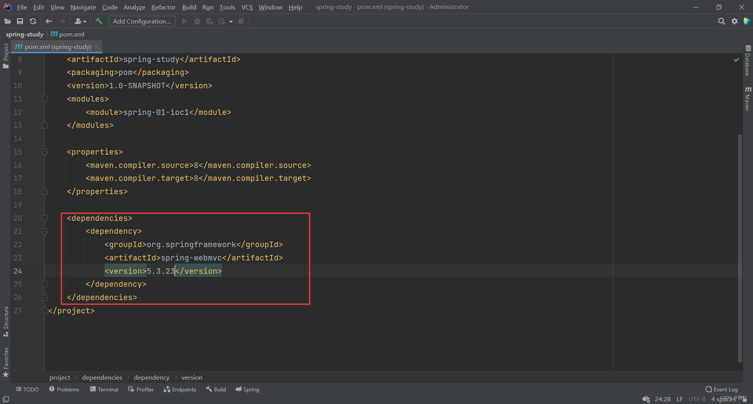Navigate back with the left arrow icon
The width and height of the screenshot is (753, 404).
point(49,21)
